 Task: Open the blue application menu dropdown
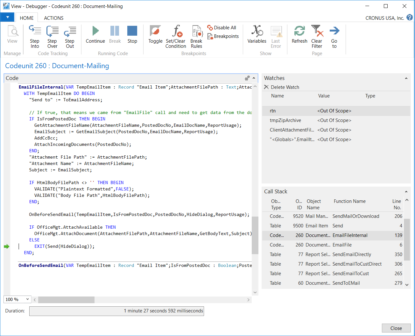click(8, 18)
